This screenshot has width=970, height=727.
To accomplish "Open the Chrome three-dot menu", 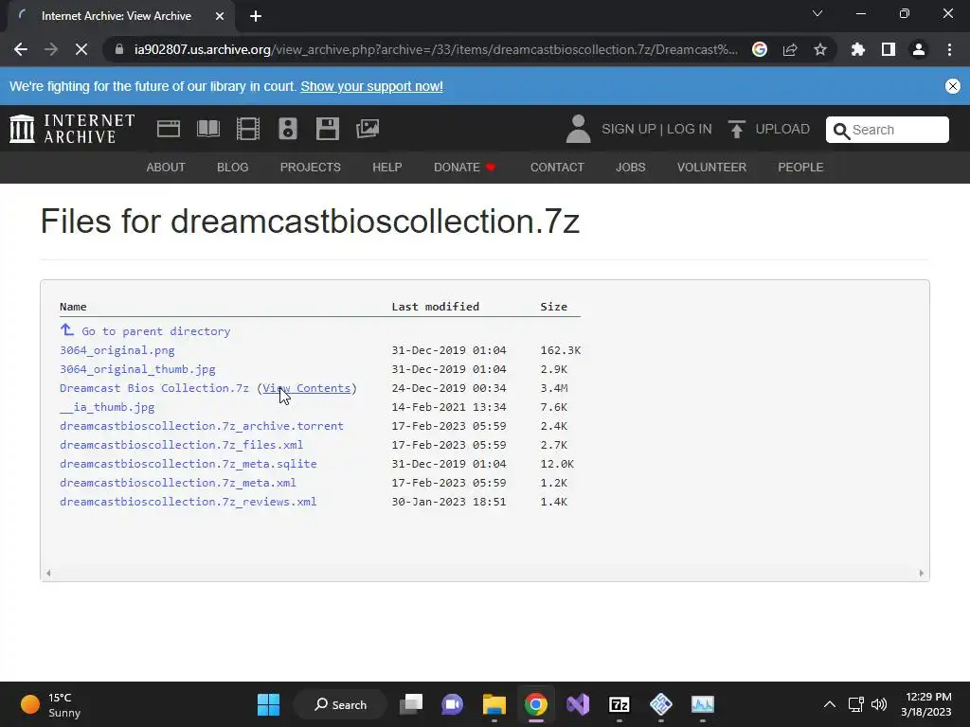I will [x=949, y=49].
